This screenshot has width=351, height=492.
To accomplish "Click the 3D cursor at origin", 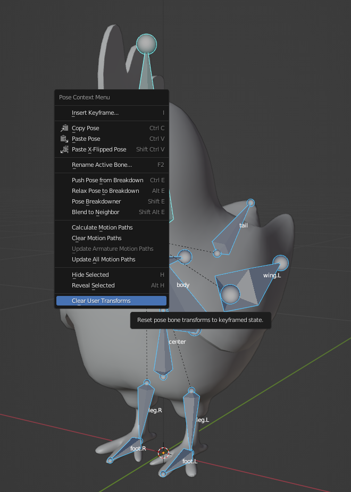I will (164, 453).
